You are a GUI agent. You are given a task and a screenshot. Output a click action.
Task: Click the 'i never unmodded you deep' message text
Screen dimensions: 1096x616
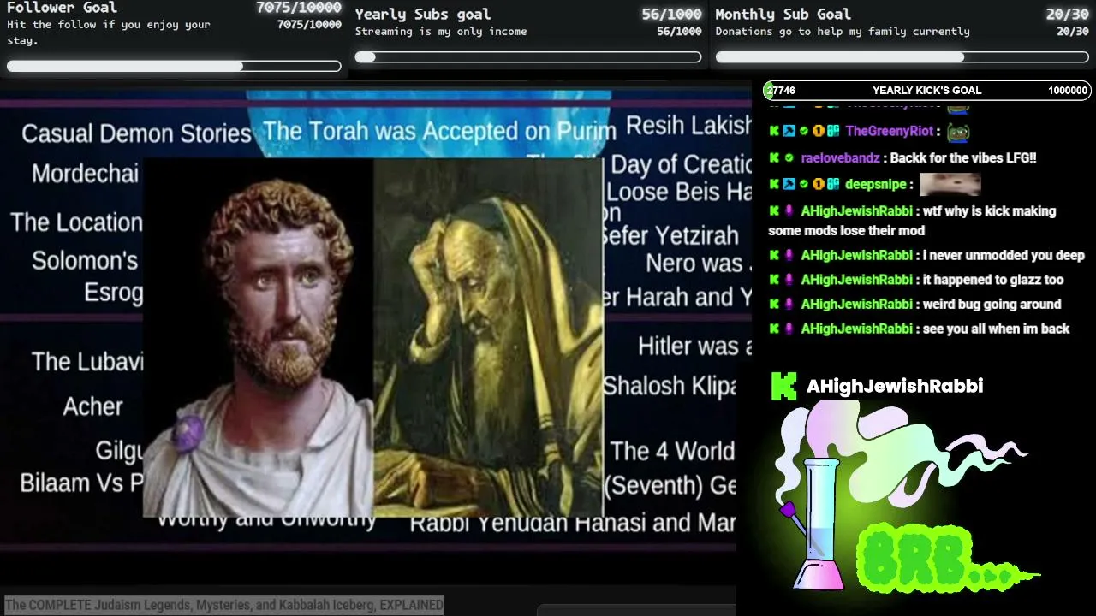click(x=1004, y=255)
